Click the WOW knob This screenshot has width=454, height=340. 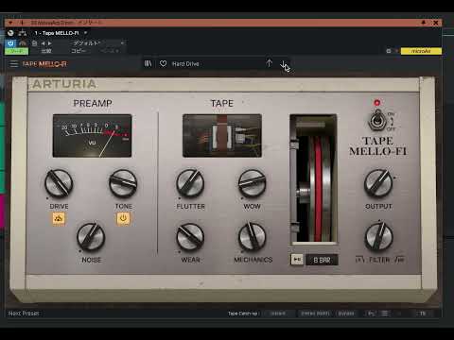tap(252, 183)
